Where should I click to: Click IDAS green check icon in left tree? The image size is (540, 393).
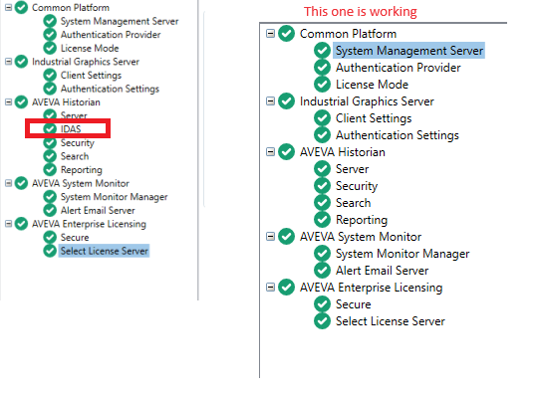(x=50, y=129)
